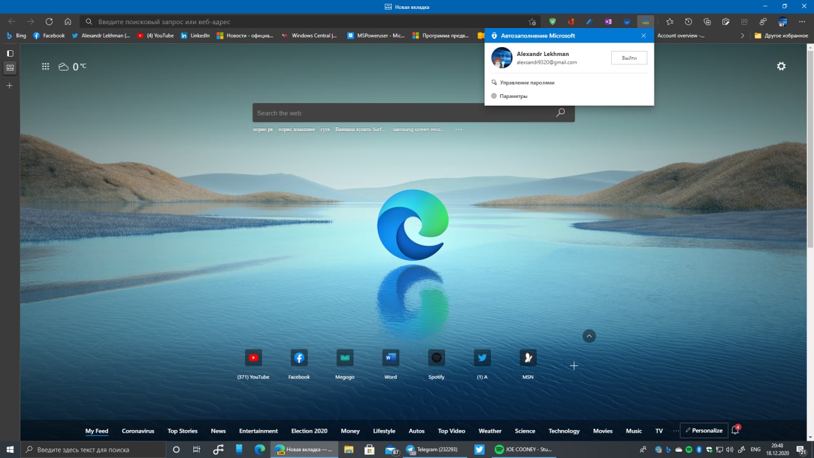
Task: Click the search magnifier icon
Action: point(560,113)
